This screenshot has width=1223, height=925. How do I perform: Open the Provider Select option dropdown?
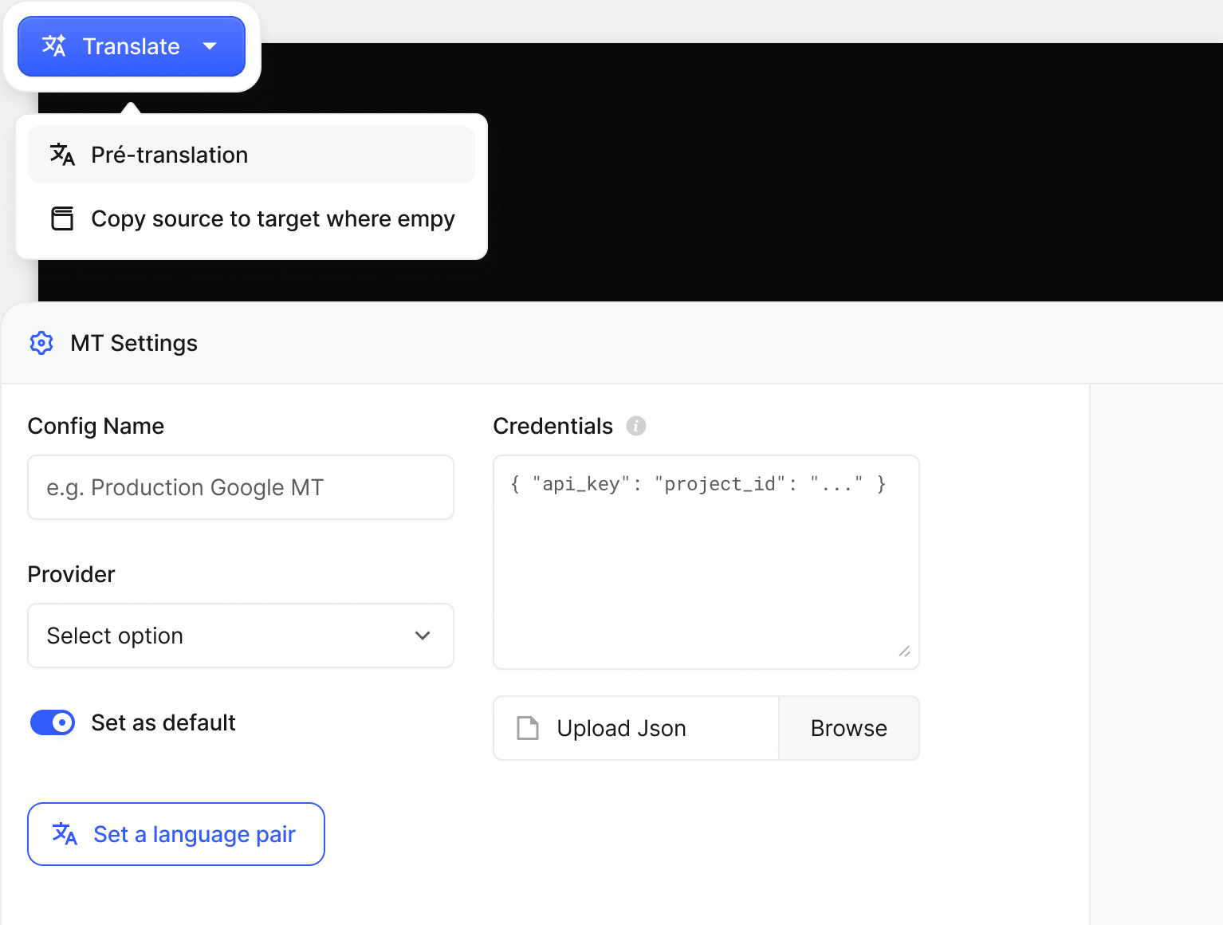(x=241, y=636)
